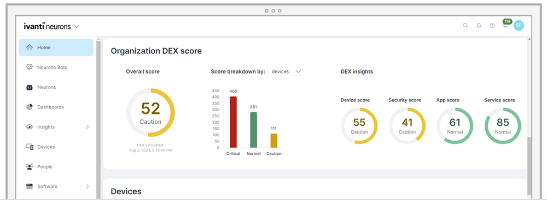
Task: Click the DEX insights label
Action: coord(357,71)
